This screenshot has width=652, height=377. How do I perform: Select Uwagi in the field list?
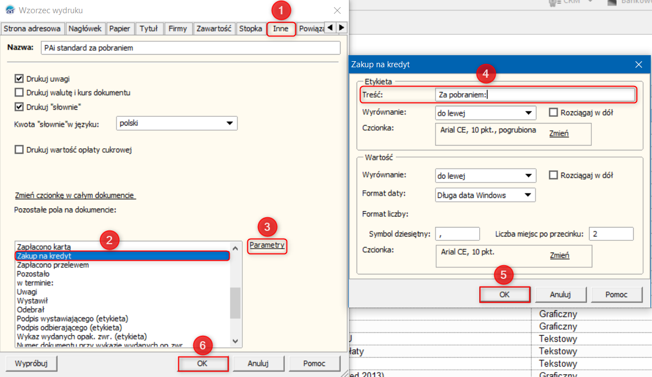(x=123, y=292)
